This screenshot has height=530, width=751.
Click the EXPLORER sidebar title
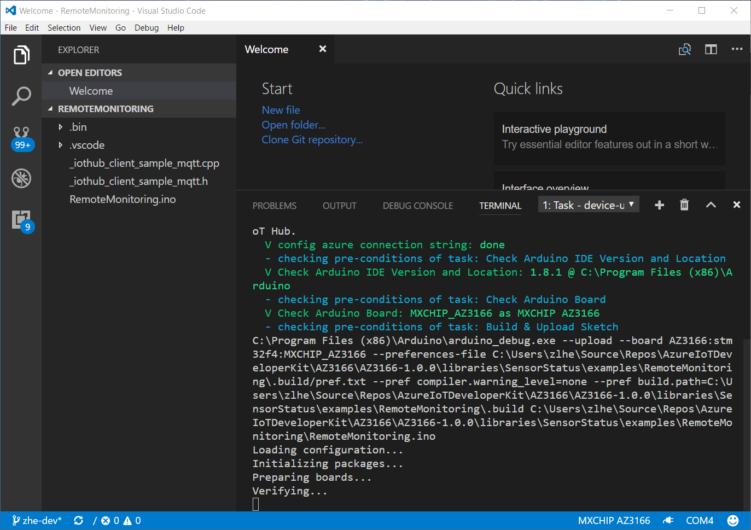[x=79, y=50]
